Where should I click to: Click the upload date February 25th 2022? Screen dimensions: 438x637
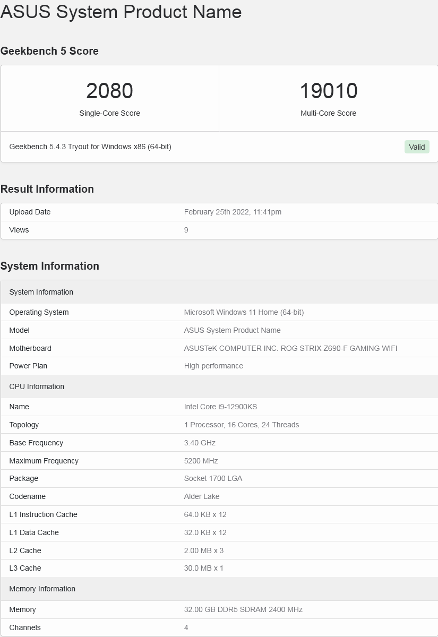click(233, 212)
